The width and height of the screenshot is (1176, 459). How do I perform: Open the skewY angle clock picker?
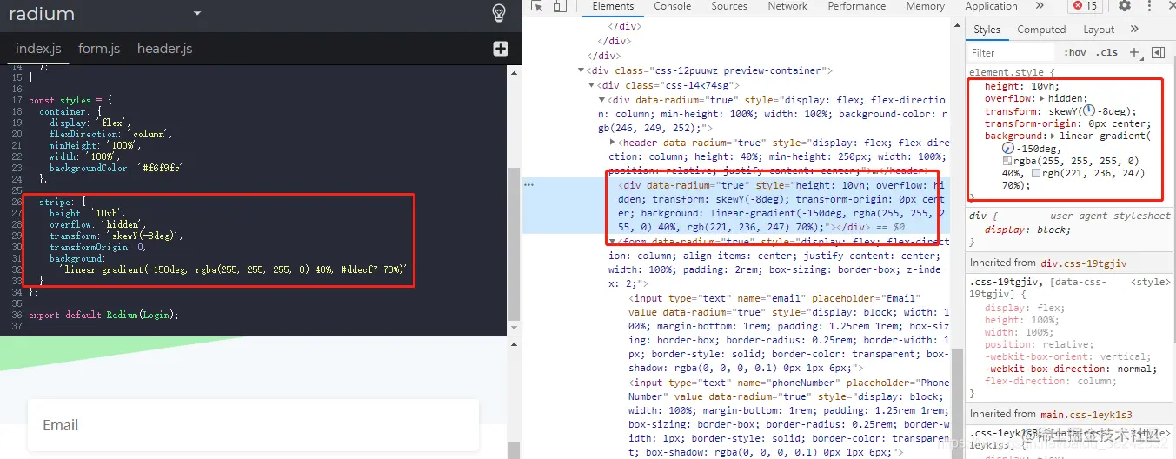click(x=1088, y=111)
